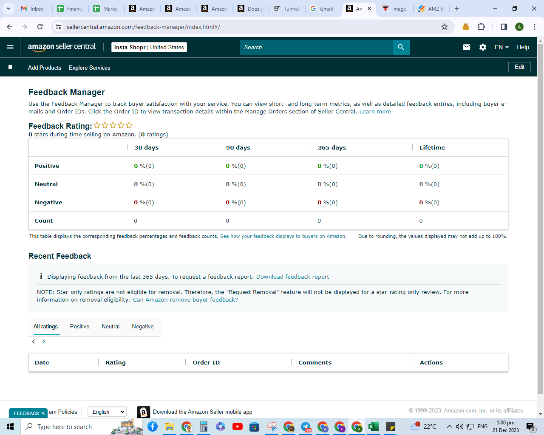Switch to the Negative feedback tab
This screenshot has width=544, height=435.
[143, 327]
